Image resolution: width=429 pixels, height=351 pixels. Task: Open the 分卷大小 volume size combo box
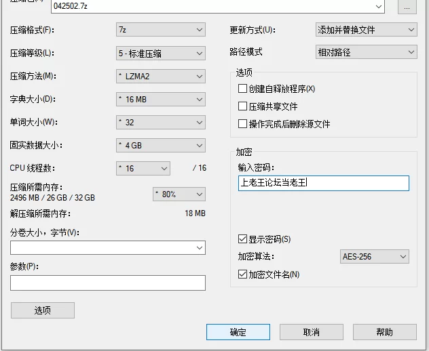click(108, 248)
